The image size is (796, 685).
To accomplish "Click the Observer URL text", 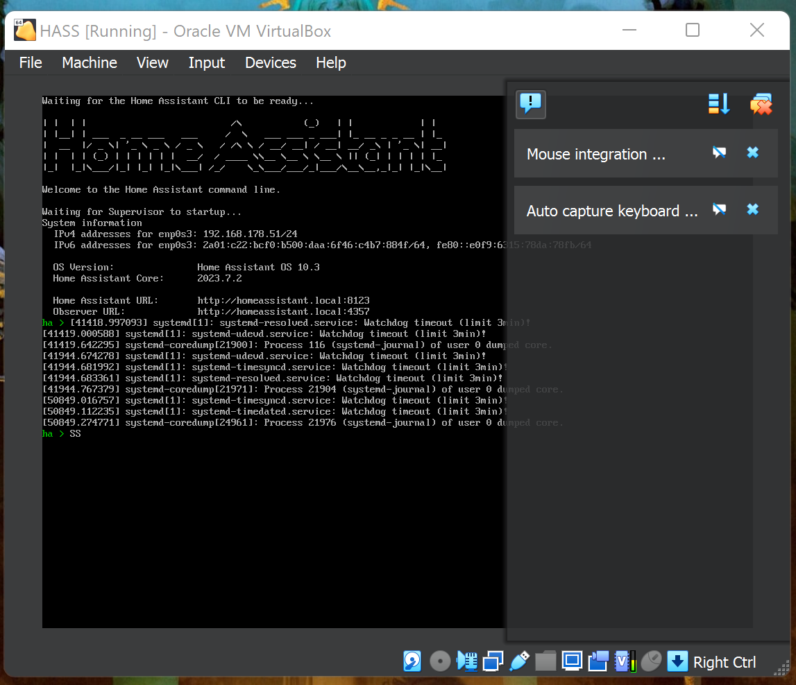I will click(283, 312).
